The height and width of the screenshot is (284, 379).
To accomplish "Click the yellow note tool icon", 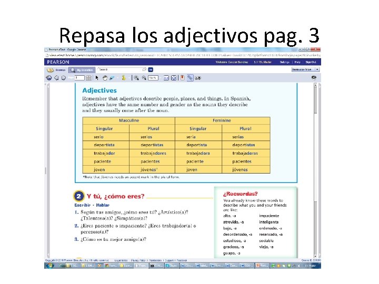I will coord(124,78).
